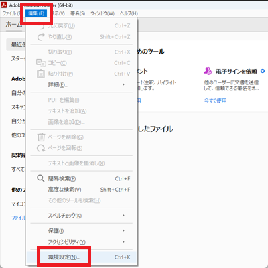Open the 編集(E) menu in menu bar

36,13
